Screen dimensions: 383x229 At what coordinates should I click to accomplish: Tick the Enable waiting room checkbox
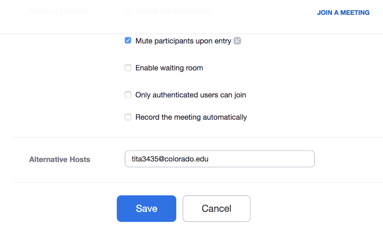[128, 68]
